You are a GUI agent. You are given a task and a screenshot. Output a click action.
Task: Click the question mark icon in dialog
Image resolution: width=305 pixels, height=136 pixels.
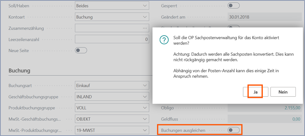click(164, 40)
